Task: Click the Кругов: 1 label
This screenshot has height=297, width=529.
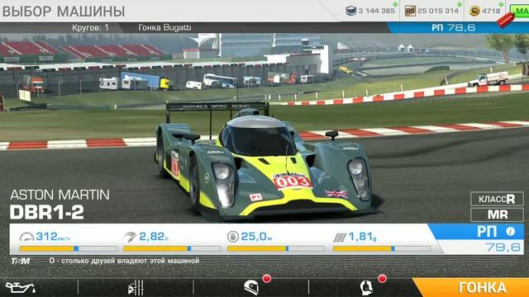Action: coord(90,27)
